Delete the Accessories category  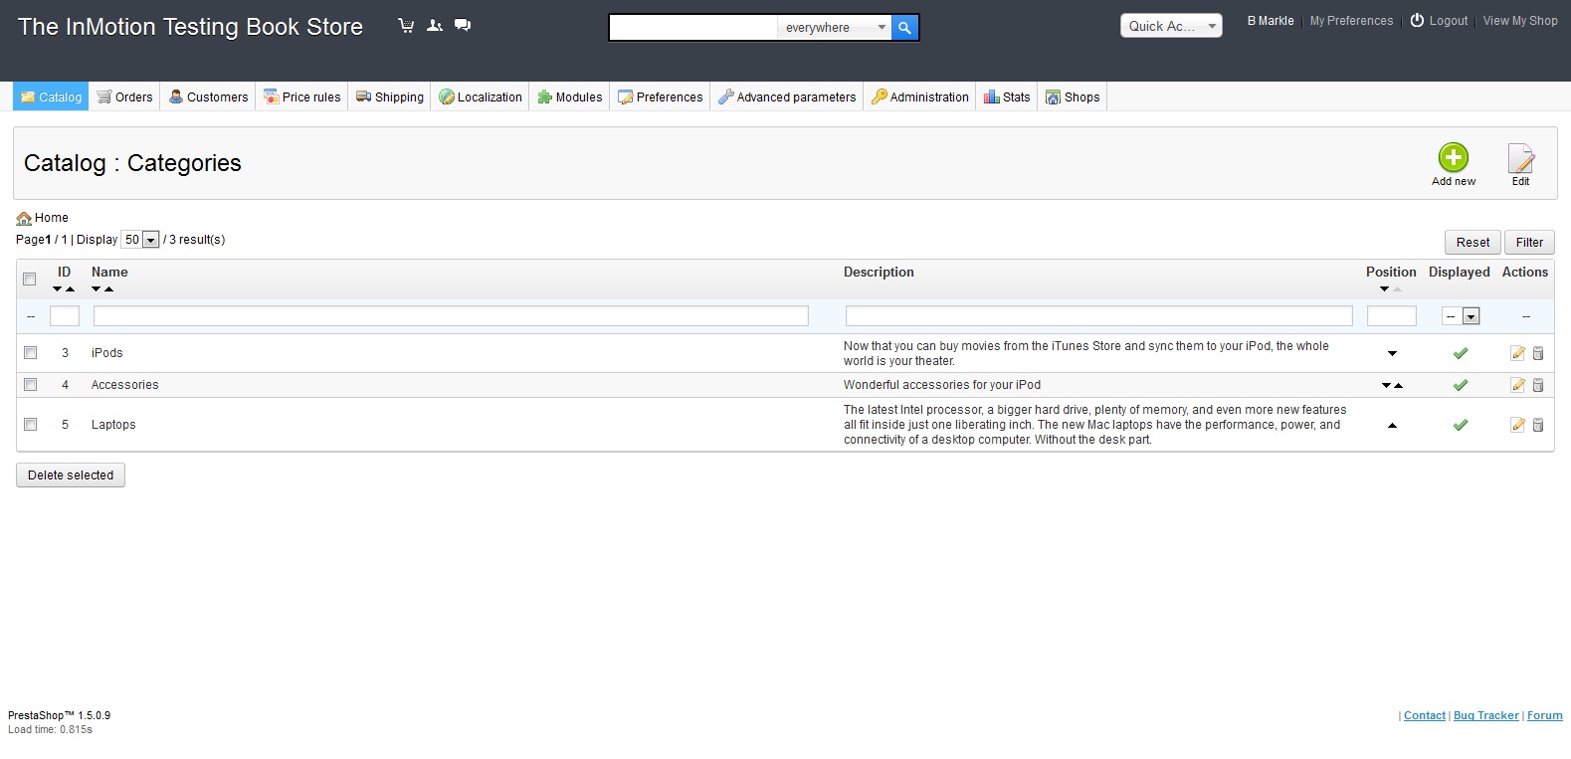(x=1538, y=385)
